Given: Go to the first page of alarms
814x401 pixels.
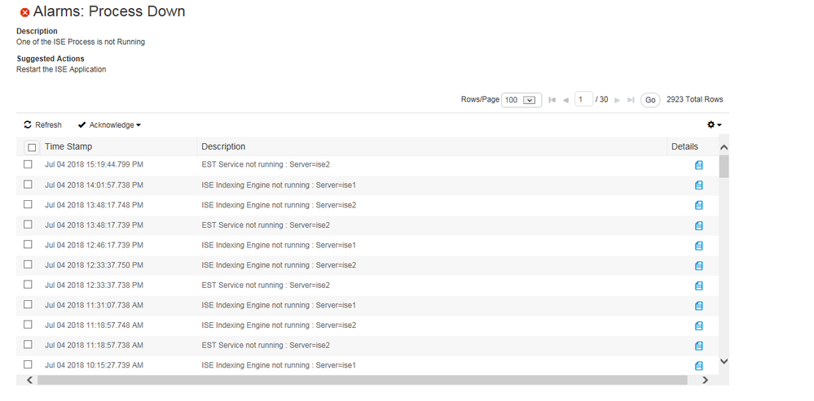Looking at the screenshot, I should (x=552, y=100).
